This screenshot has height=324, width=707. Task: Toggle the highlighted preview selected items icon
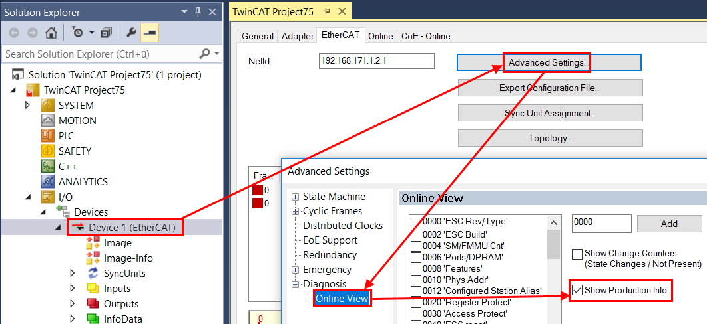(149, 33)
